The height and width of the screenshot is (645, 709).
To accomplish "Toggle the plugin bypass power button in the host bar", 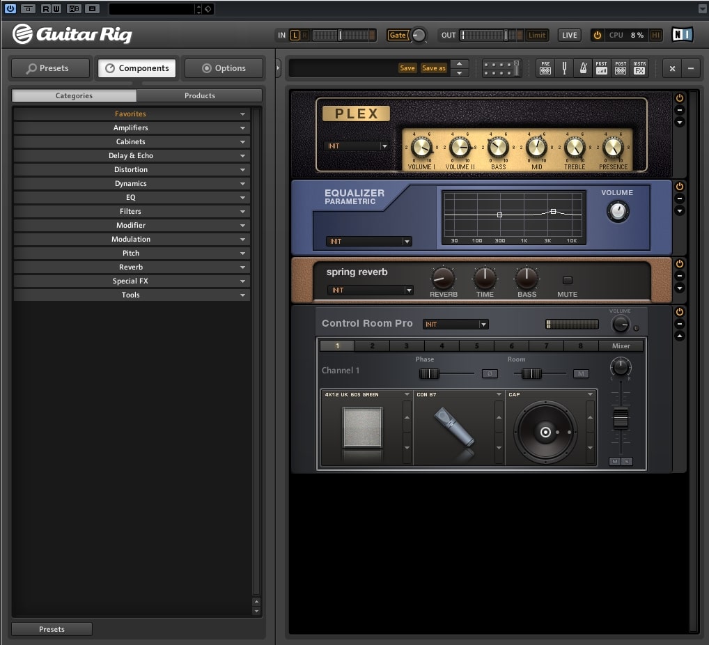I will coord(10,8).
